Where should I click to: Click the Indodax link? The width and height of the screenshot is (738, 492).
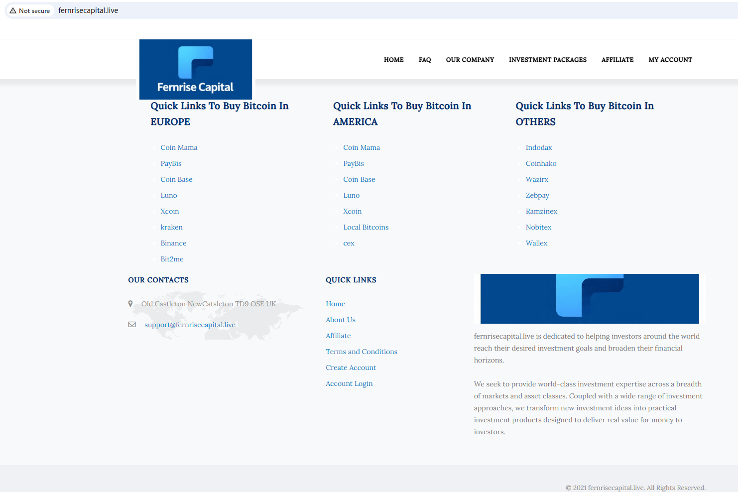[538, 147]
